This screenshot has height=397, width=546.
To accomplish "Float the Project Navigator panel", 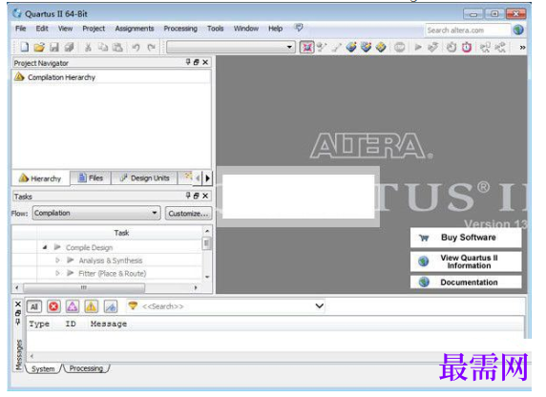I will tap(197, 62).
